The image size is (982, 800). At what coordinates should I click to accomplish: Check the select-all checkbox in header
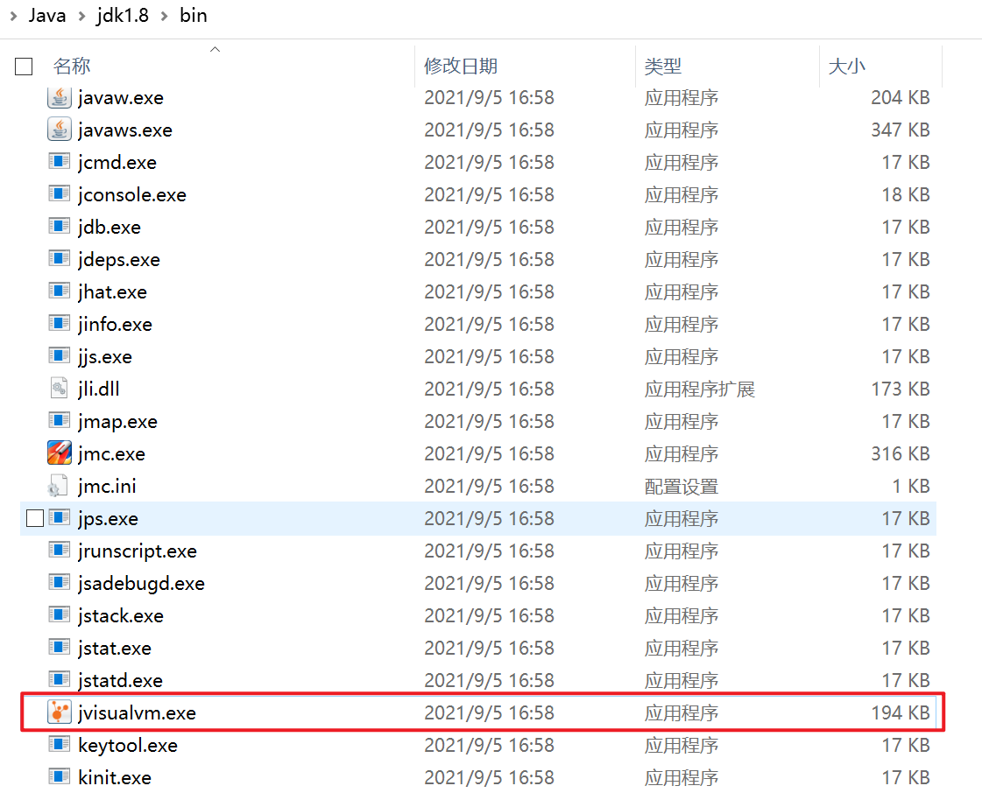point(25,67)
